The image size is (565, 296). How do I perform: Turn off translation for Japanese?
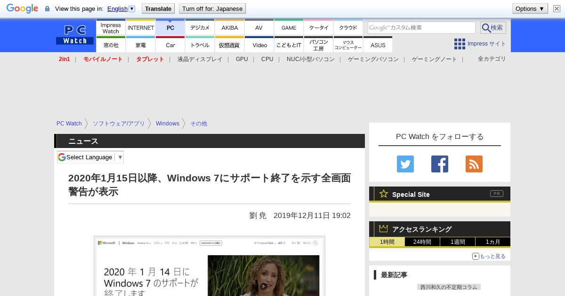(212, 8)
